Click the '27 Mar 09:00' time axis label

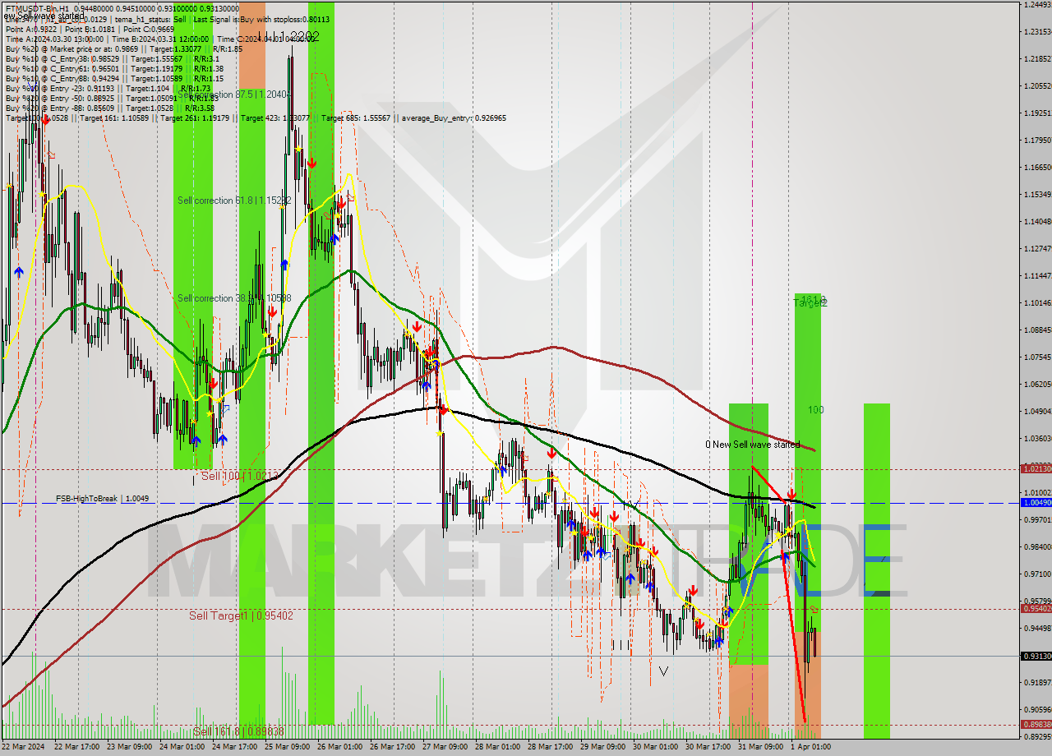pos(446,747)
